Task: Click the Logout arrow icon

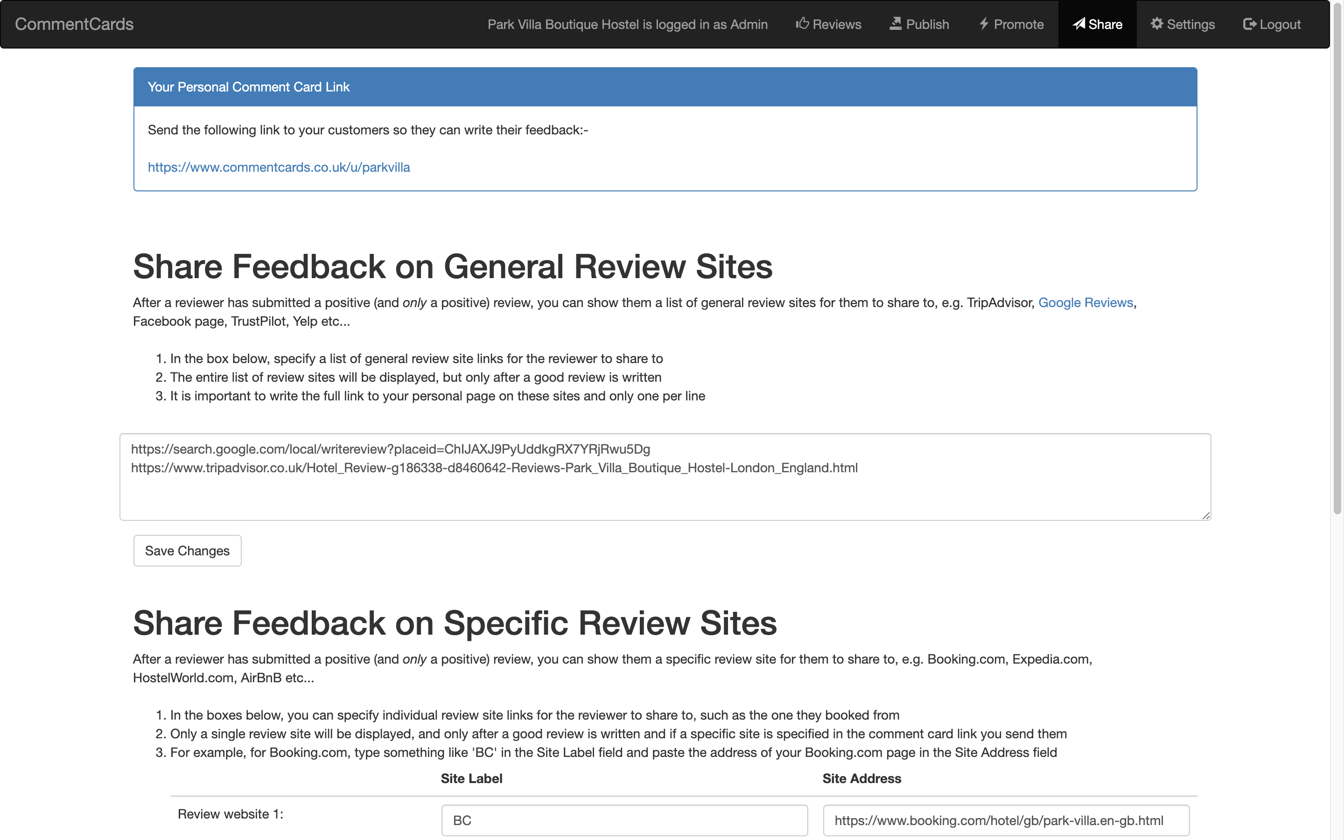Action: click(1250, 24)
